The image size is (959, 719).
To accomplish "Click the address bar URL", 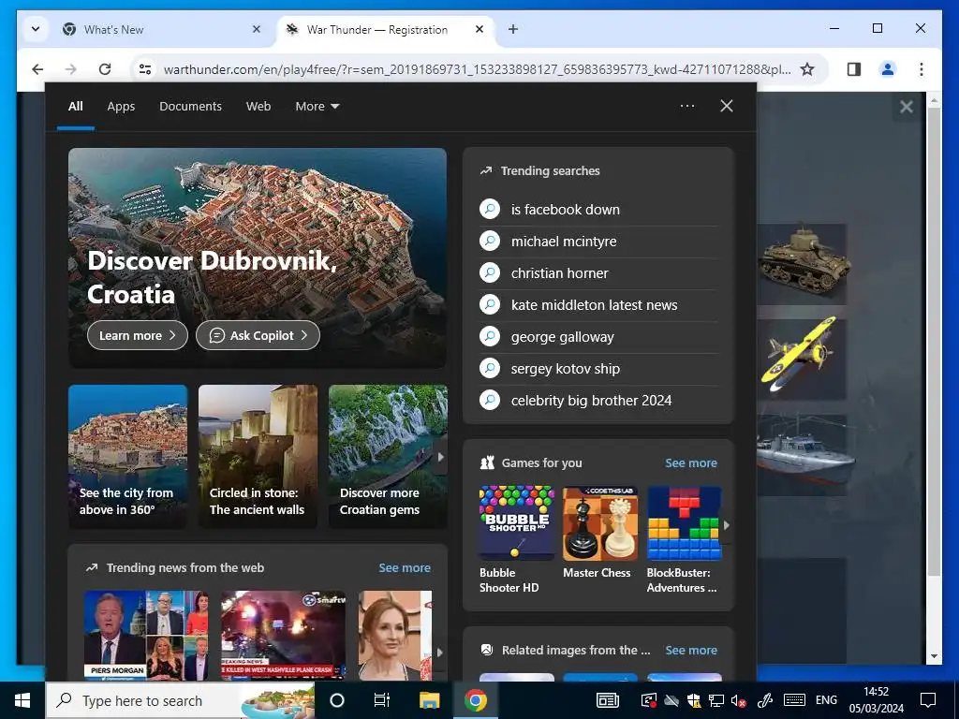I will 477,69.
